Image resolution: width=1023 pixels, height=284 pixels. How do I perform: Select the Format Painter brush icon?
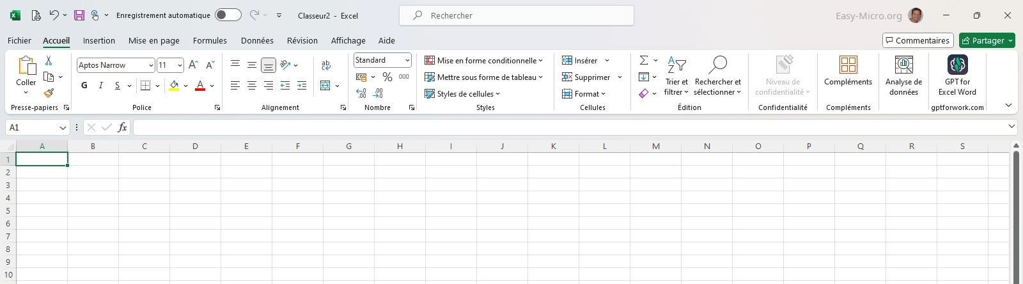tap(49, 93)
